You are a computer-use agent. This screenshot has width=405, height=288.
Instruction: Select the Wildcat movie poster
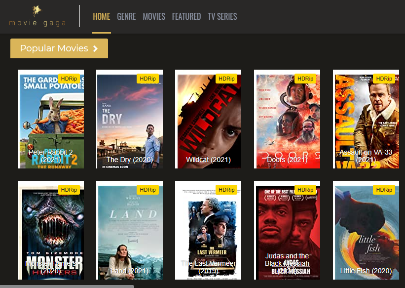click(208, 119)
